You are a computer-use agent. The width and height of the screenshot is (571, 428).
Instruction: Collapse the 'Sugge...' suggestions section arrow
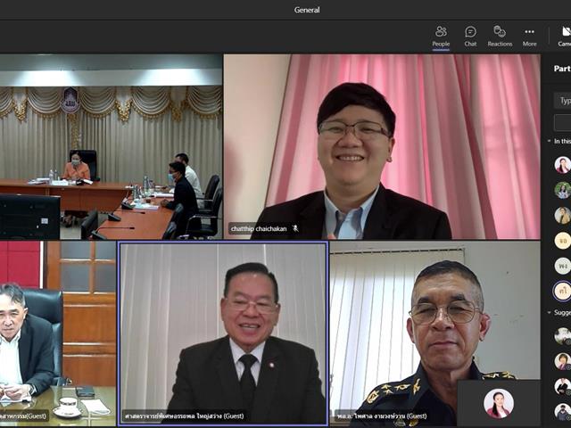(550, 312)
